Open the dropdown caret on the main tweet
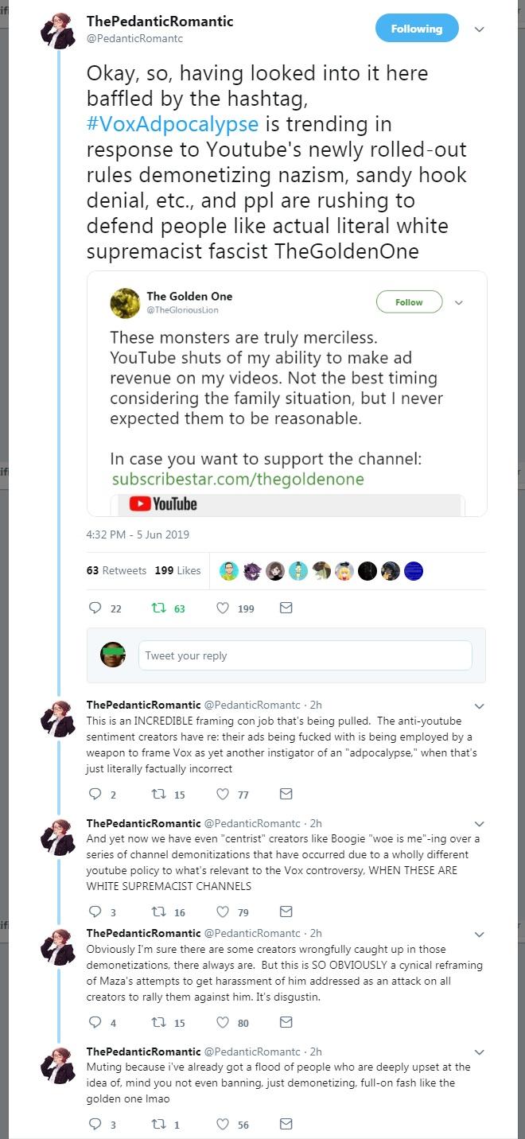Screen dimensions: 525x1139 [479, 28]
